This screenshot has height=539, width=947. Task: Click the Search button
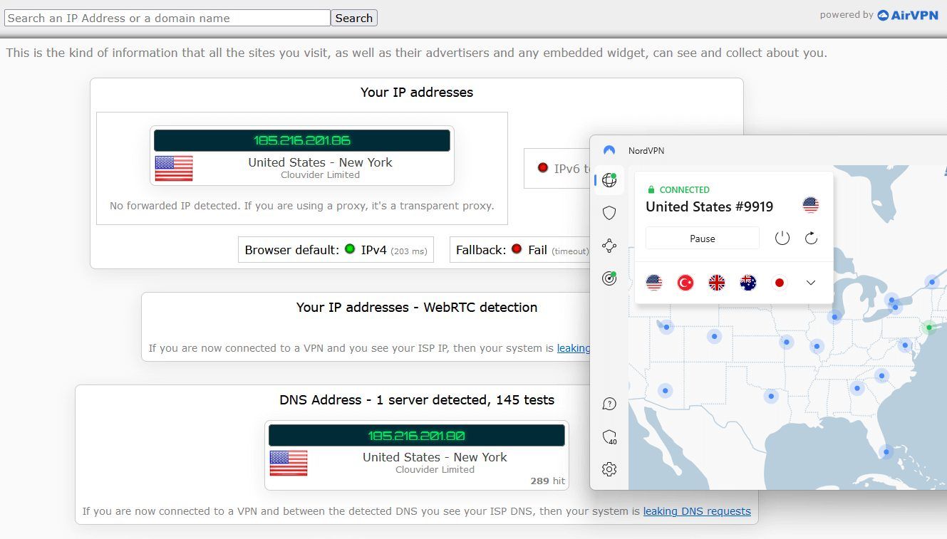(x=354, y=19)
